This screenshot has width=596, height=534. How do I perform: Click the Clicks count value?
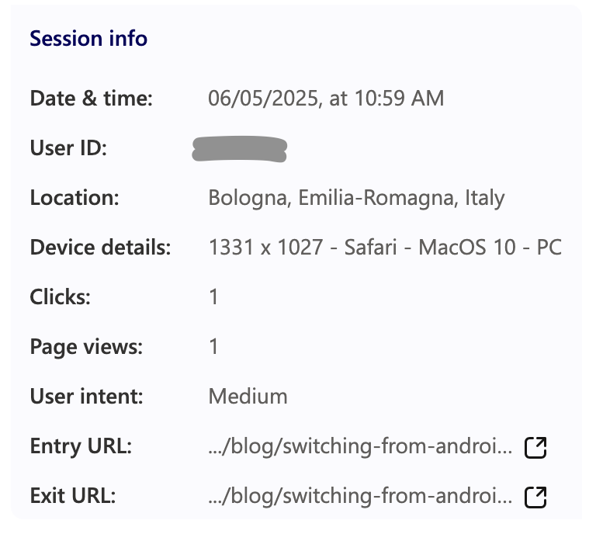coord(213,297)
